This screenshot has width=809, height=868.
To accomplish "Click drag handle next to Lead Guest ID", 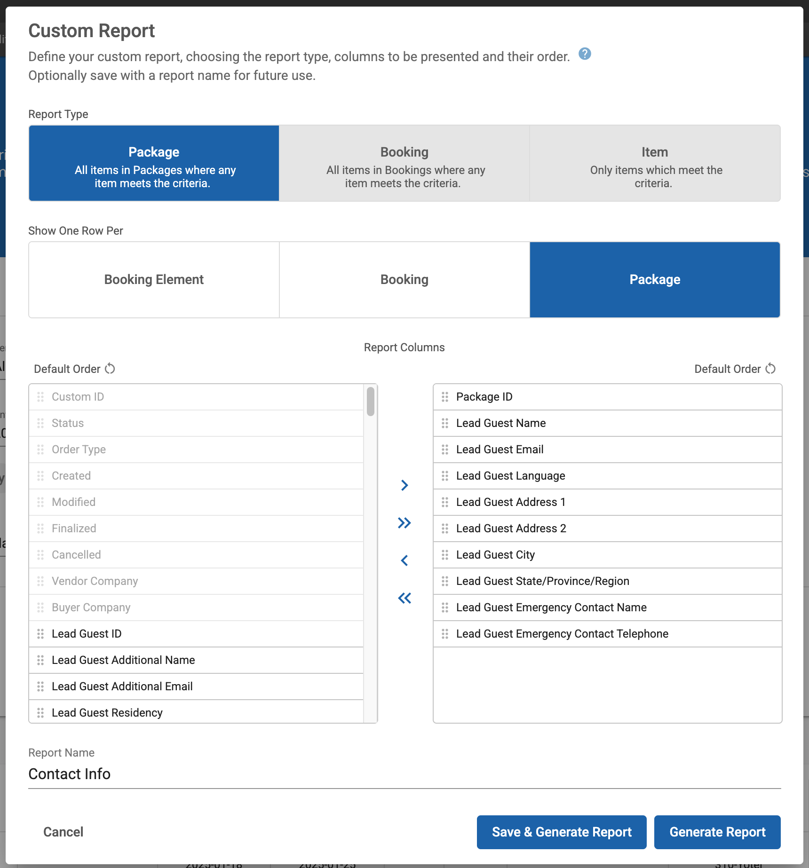I will click(40, 634).
